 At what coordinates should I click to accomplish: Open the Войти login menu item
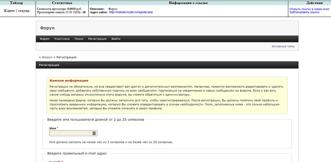(116, 39)
